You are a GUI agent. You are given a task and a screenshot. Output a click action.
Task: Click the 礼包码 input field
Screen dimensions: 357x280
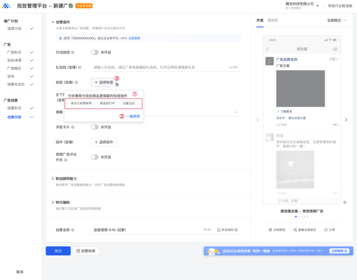(x=166, y=68)
